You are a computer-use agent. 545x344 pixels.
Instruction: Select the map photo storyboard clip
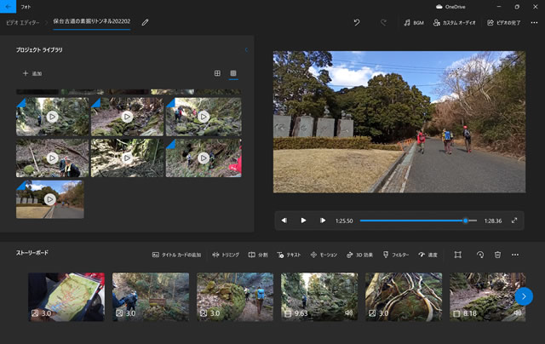(x=66, y=296)
